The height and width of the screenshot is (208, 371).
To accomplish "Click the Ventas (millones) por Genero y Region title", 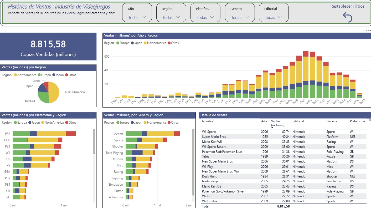I will pyautogui.click(x=134, y=115).
